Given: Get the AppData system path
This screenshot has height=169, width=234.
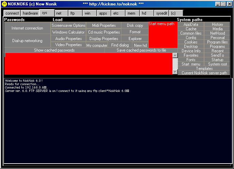Looking at the screenshot, I should (190, 24).
